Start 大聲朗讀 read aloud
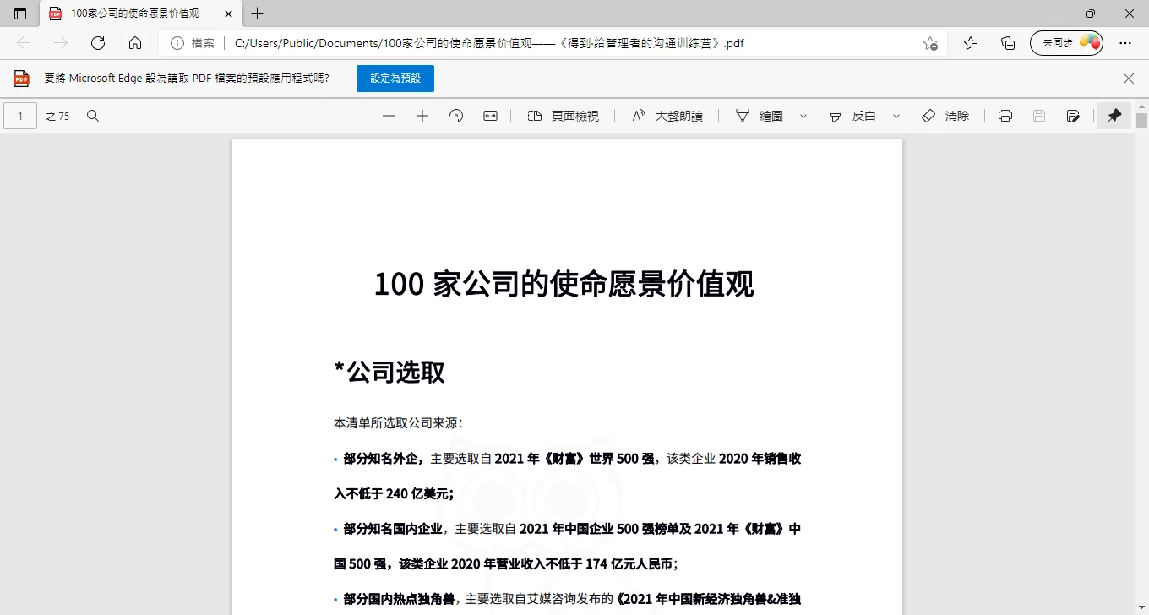Viewport: 1149px width, 615px height. [667, 116]
